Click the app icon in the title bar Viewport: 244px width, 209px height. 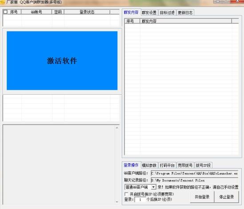pos(2,2)
